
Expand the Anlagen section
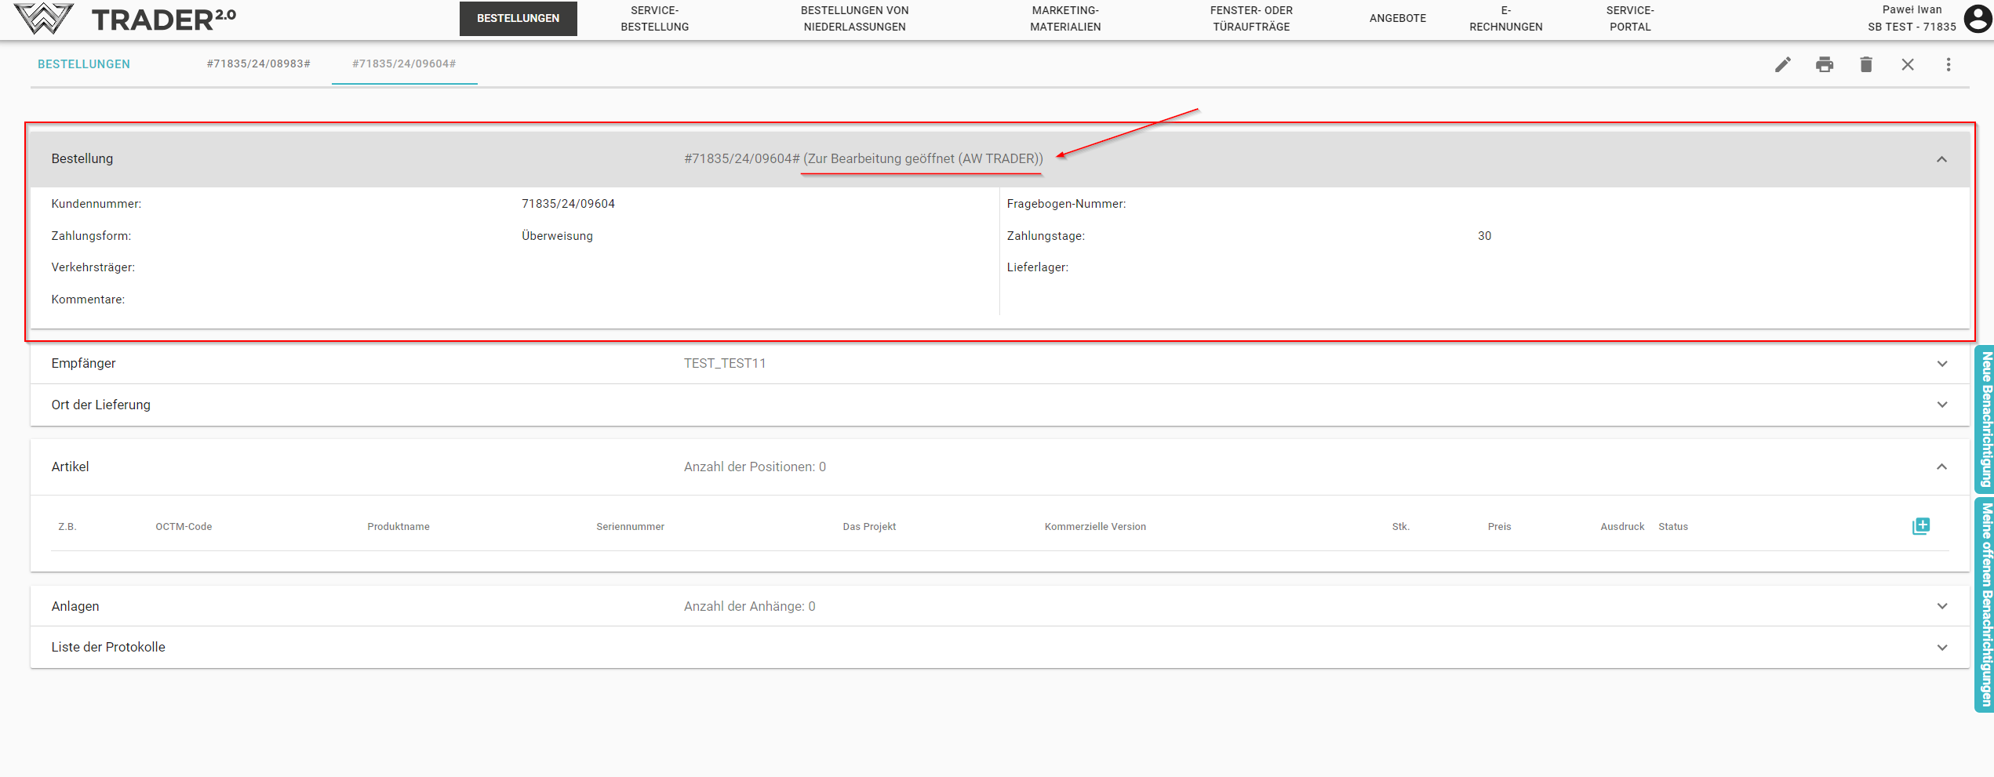1941,606
